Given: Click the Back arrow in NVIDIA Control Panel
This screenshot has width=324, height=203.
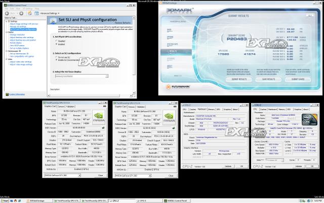Looking at the screenshot, I should [7, 13].
